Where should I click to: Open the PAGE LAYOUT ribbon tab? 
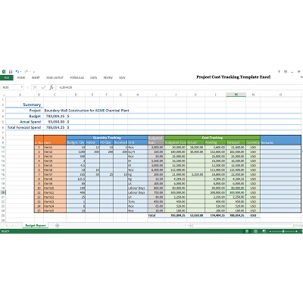55,78
